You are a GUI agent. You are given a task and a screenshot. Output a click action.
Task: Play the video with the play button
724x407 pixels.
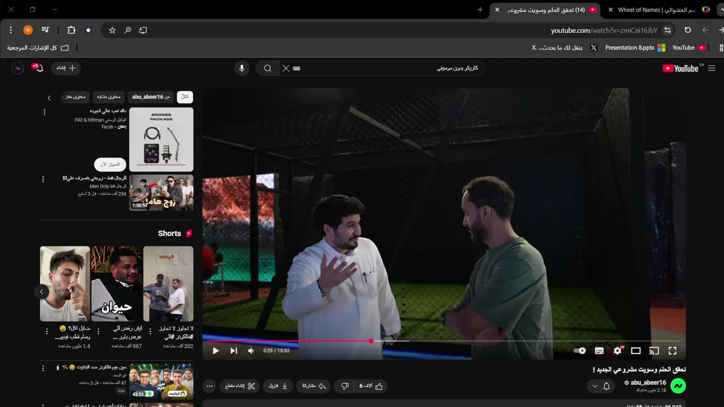[x=216, y=350]
